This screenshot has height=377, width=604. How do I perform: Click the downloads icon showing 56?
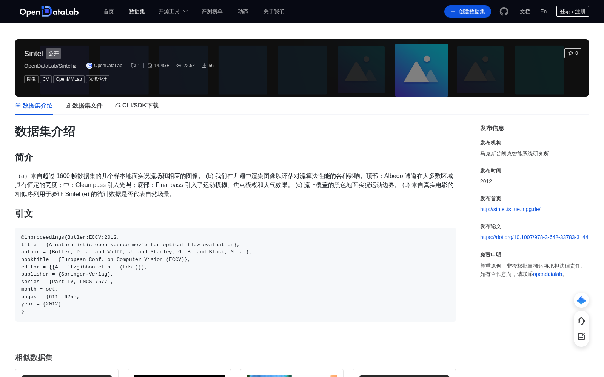pos(204,66)
